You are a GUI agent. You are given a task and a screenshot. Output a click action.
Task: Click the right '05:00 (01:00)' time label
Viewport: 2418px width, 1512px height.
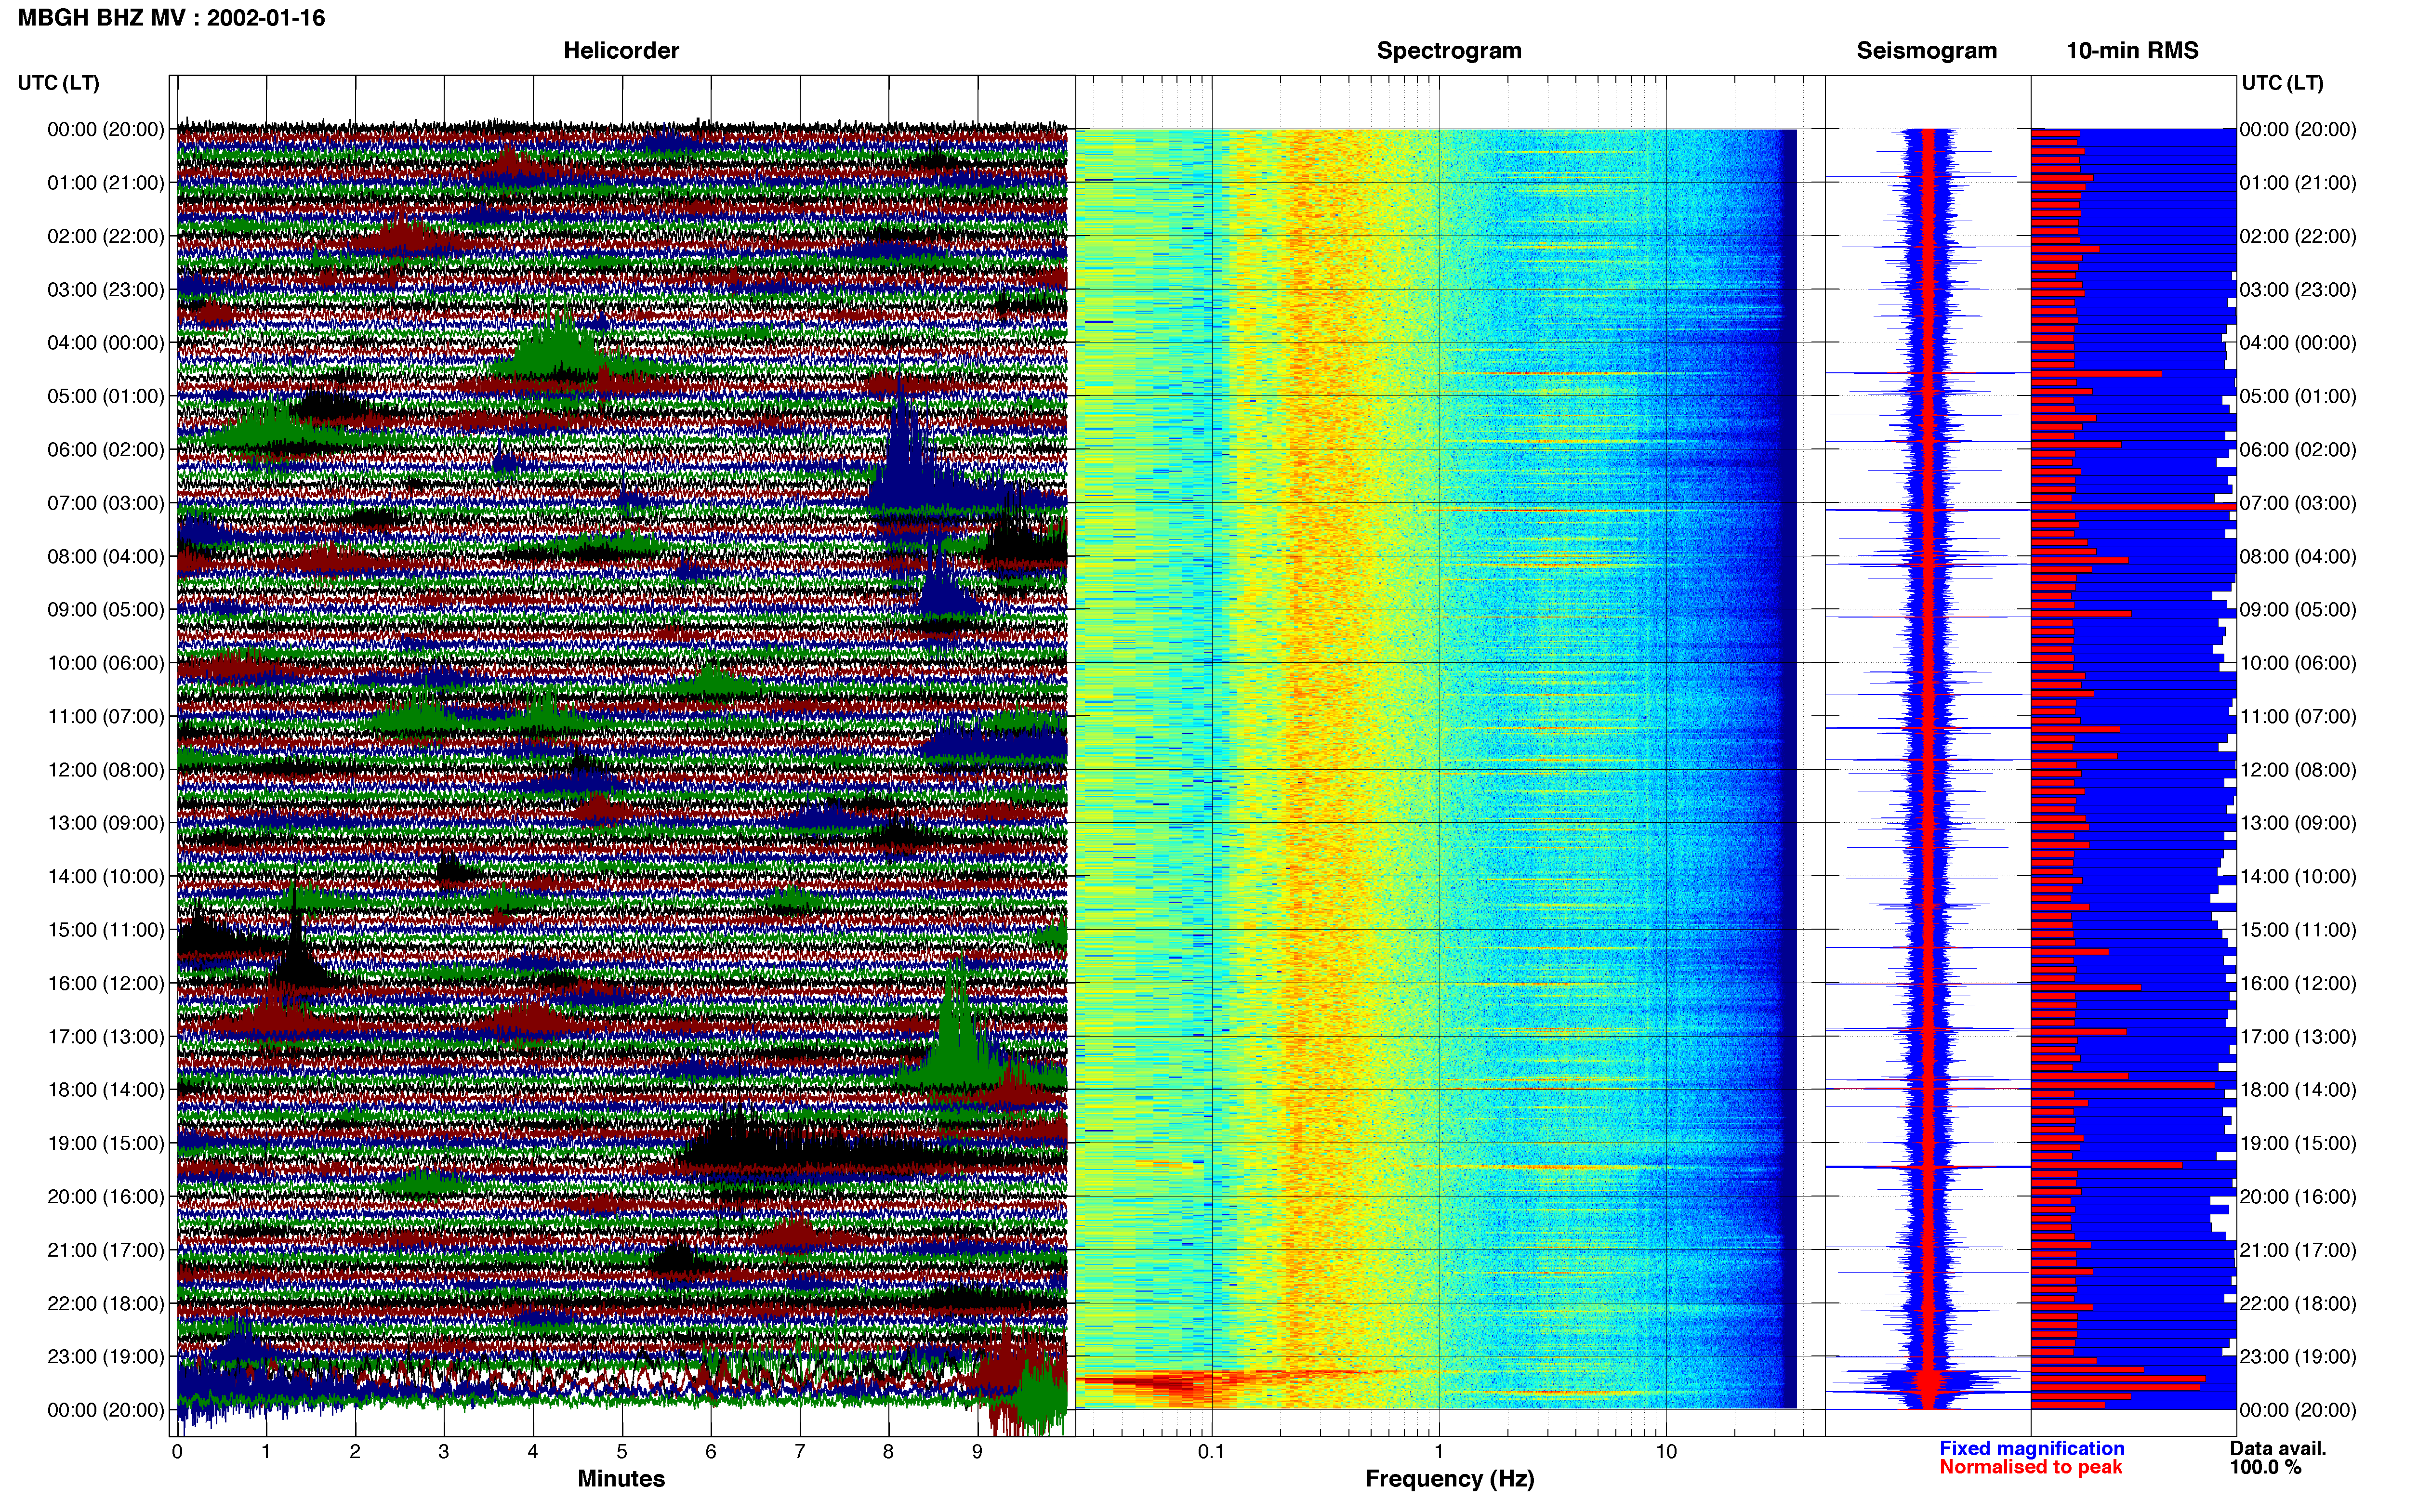coord(2298,396)
